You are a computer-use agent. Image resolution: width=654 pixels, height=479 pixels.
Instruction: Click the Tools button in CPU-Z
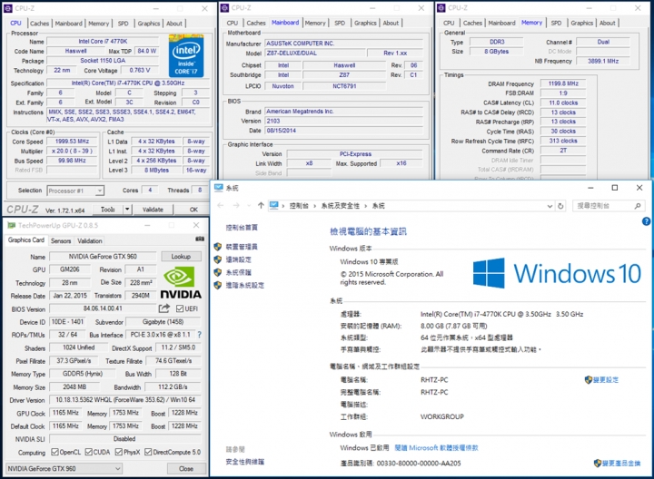coord(107,210)
